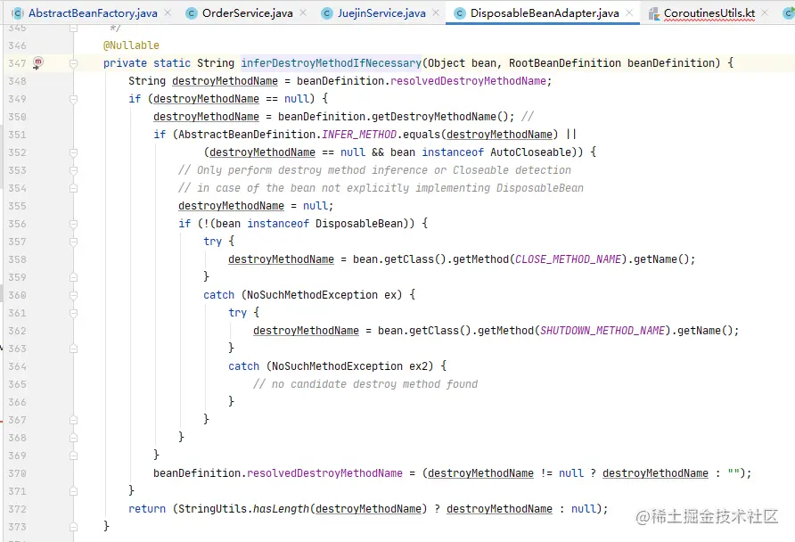Click line number 362 in gutter
Image resolution: width=795 pixels, height=542 pixels.
(17, 331)
